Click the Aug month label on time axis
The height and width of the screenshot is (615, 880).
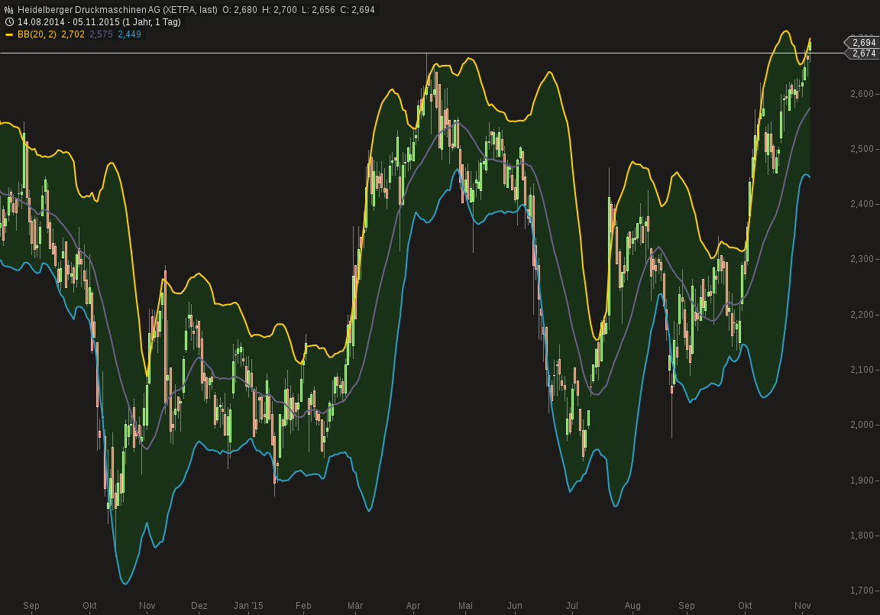pos(632,606)
